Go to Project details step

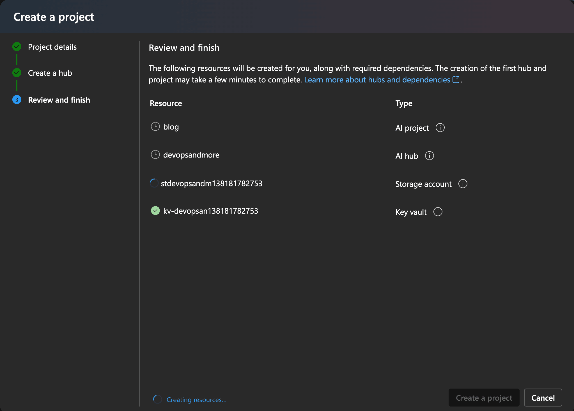[52, 47]
